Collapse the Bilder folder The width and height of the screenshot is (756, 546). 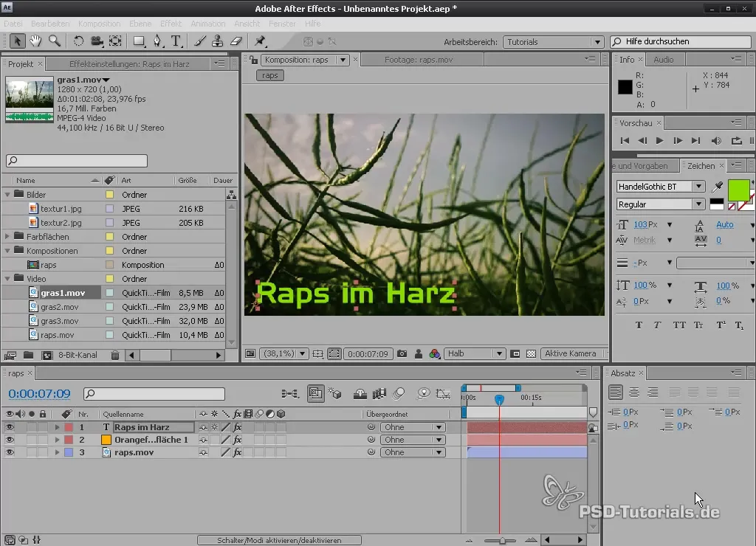point(7,195)
